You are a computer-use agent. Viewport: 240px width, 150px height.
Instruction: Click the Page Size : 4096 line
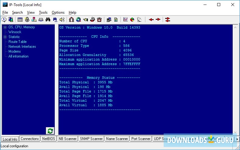pyautogui.click(x=95, y=51)
